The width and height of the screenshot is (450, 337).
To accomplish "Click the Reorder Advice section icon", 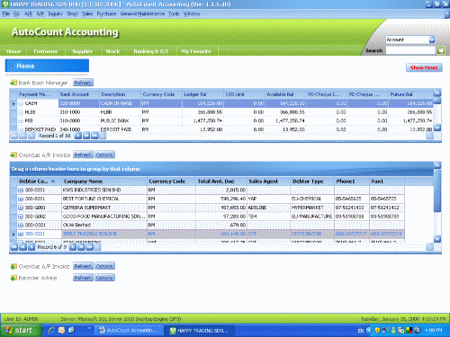I will tap(13, 278).
